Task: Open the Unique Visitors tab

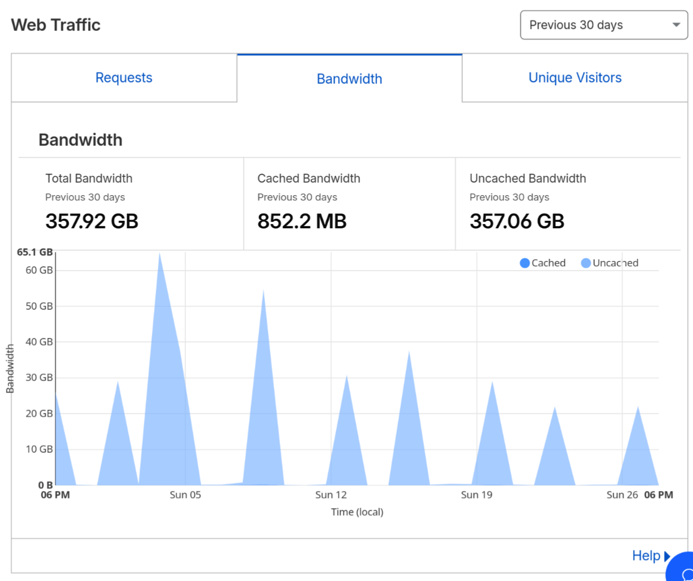Action: tap(575, 78)
